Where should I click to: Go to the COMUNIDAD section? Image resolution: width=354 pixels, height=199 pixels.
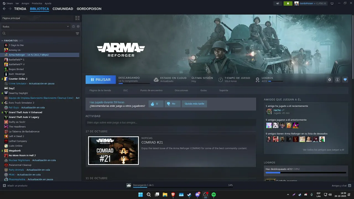pos(63,9)
